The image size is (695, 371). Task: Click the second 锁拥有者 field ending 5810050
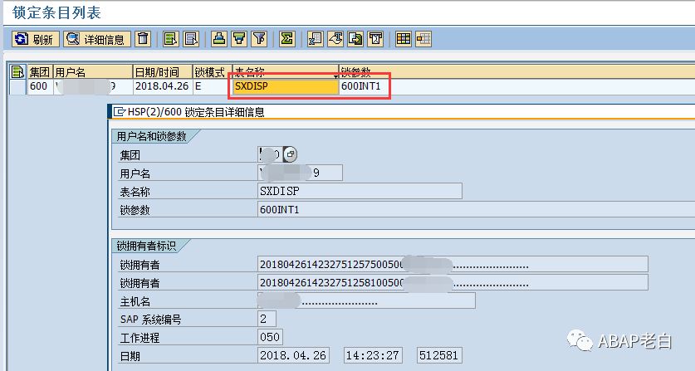pos(453,283)
